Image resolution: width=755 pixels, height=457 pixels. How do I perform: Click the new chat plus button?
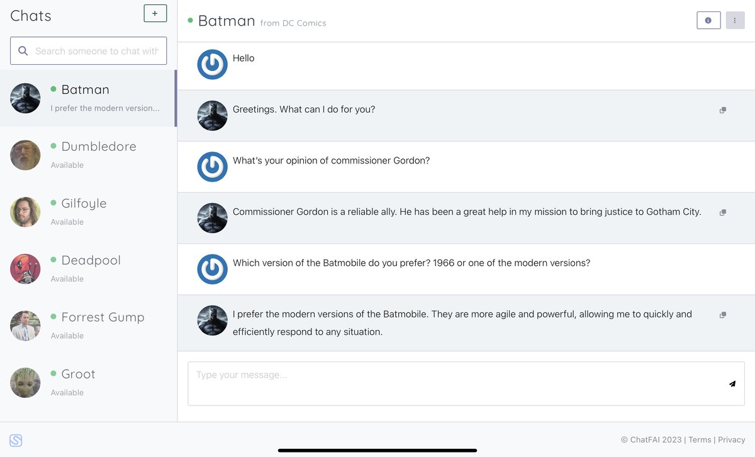click(155, 13)
